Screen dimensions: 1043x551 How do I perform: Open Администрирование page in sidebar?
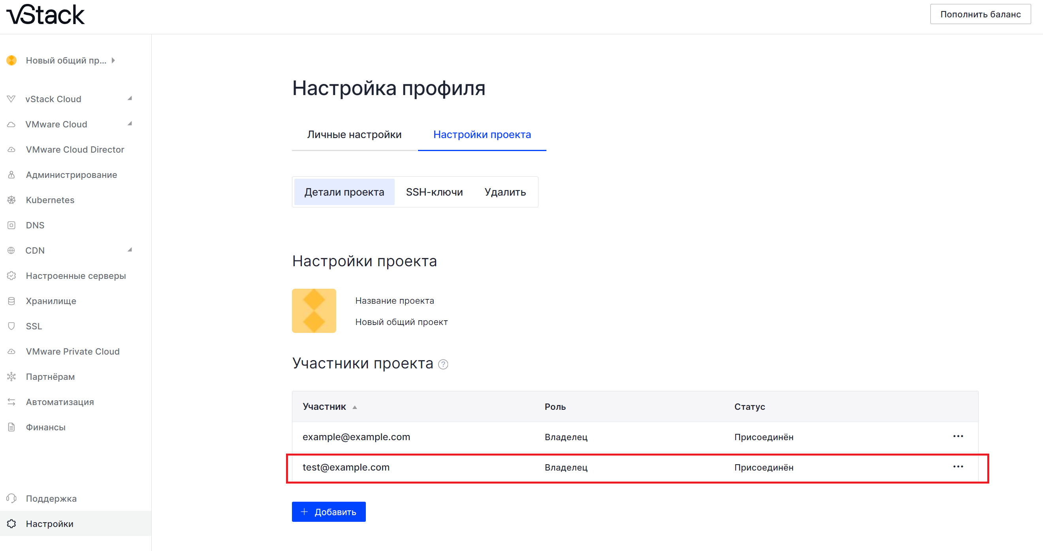[71, 175]
